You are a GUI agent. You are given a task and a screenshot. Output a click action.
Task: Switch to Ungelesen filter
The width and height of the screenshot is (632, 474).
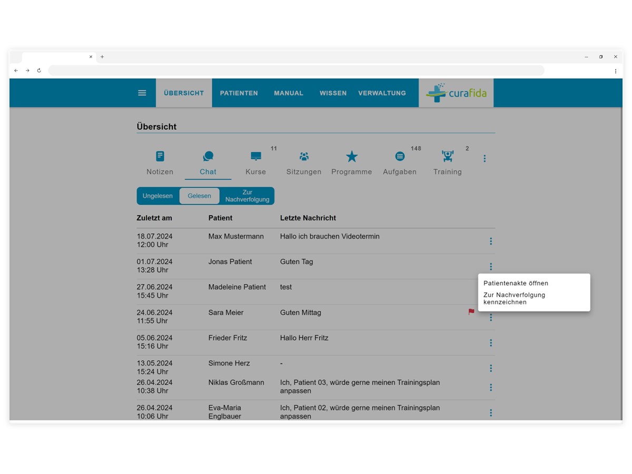pos(157,196)
